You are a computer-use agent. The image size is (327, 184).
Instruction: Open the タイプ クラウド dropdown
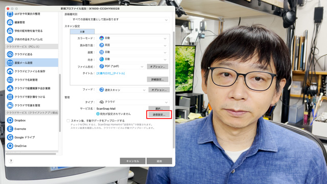pos(133,102)
